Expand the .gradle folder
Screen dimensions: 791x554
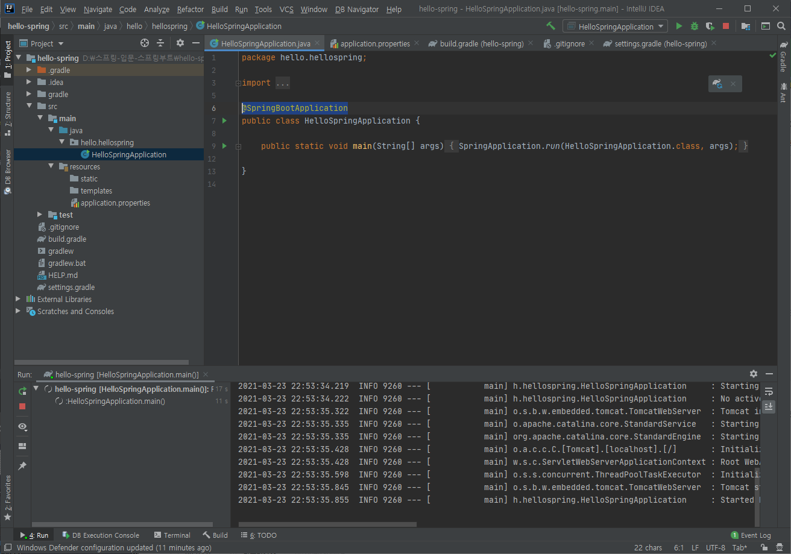click(x=28, y=70)
